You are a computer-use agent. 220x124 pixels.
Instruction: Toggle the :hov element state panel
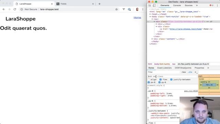(x=184, y=72)
